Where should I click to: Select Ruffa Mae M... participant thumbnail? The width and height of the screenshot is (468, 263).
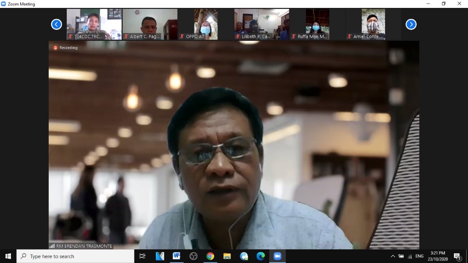tap(317, 24)
